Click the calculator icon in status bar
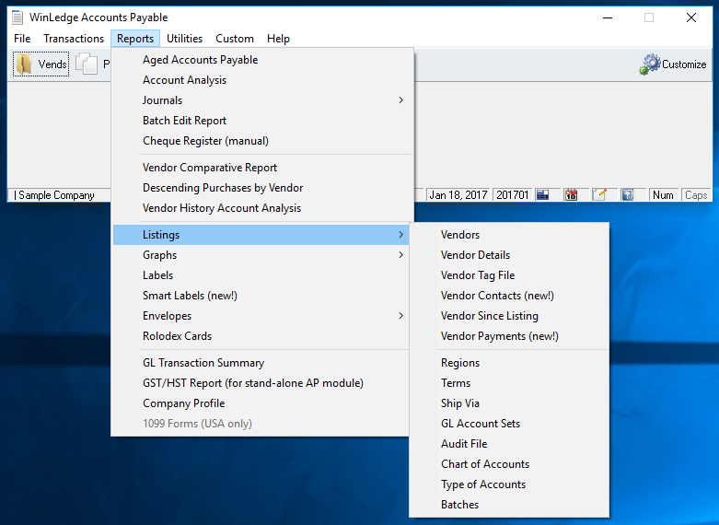This screenshot has width=719, height=525. coord(543,195)
